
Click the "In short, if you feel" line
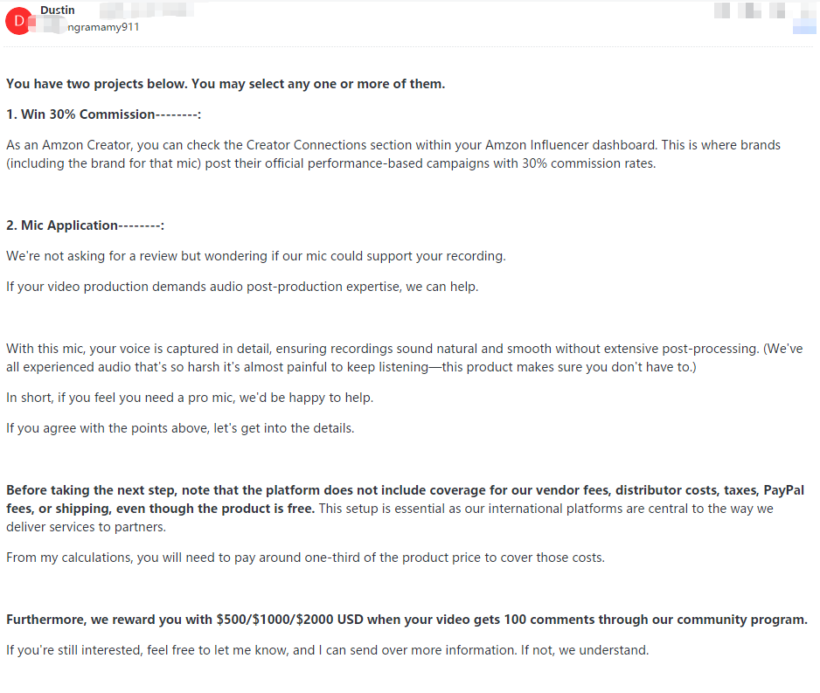(190, 398)
